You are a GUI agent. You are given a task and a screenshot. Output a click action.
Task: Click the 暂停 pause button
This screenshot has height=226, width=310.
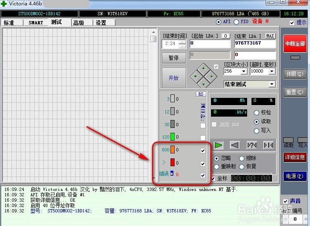pyautogui.click(x=174, y=57)
